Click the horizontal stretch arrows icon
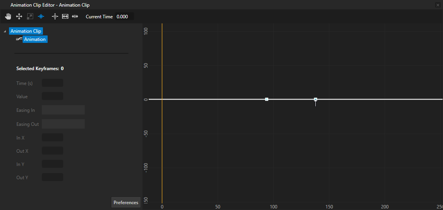The height and width of the screenshot is (210, 443). tap(75, 16)
